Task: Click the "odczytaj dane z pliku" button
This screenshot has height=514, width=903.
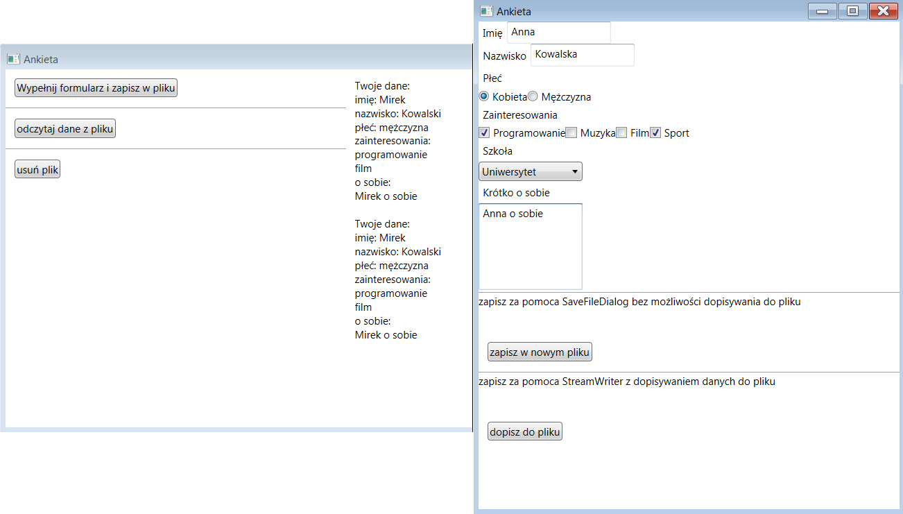Action: 65,129
